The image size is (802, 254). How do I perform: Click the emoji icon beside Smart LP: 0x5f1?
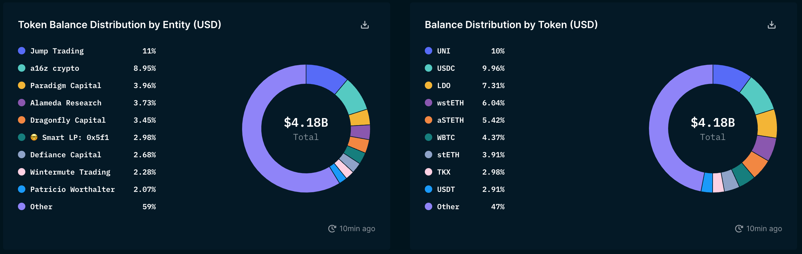coord(34,137)
